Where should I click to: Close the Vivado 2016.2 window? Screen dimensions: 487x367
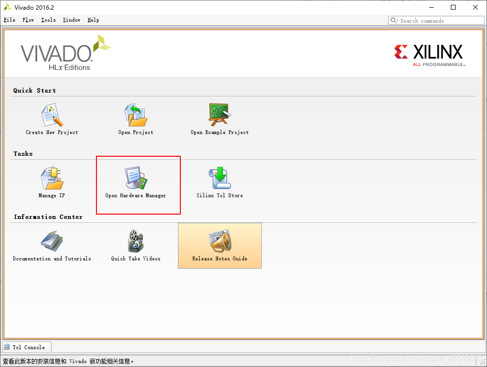pos(475,7)
